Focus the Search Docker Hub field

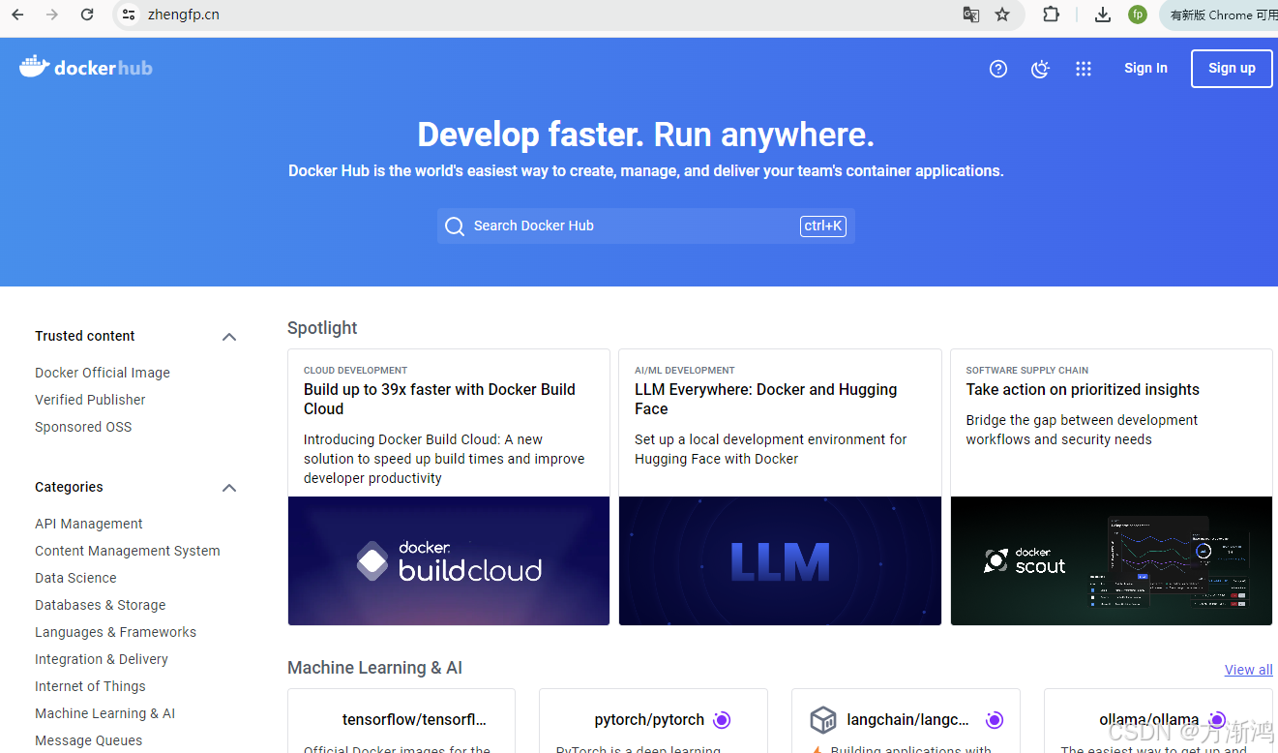pos(646,226)
